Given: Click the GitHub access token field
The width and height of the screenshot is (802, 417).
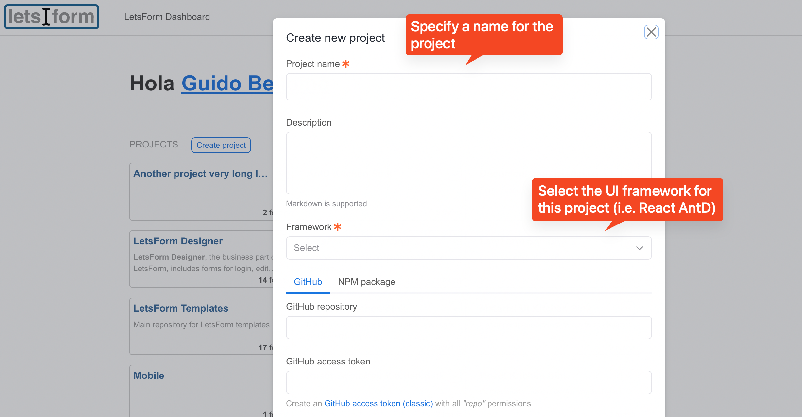Looking at the screenshot, I should 469,382.
